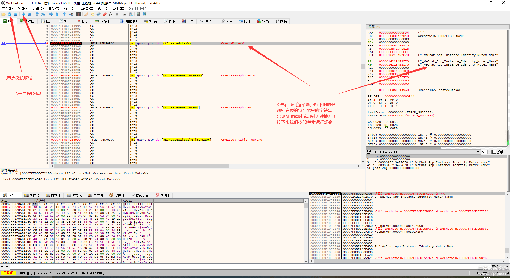The height and width of the screenshot is (278, 510).
Task: Click the 隐藏FPU collapse button
Action: 375,27
